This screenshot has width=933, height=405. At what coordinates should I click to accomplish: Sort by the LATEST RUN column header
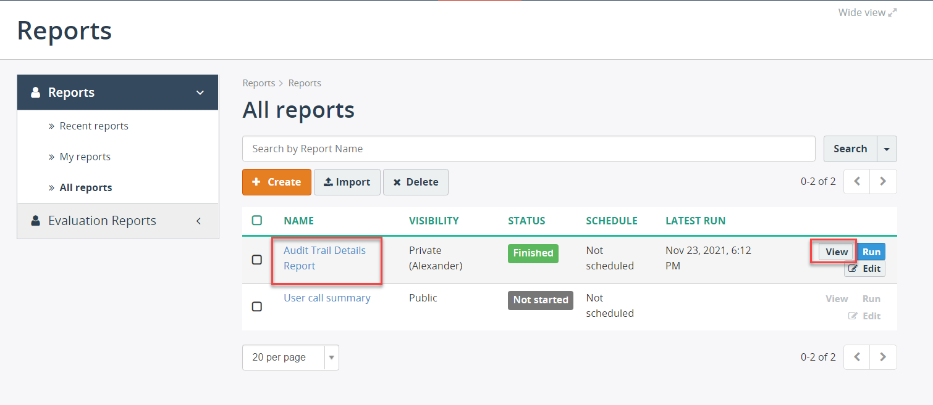pos(695,221)
